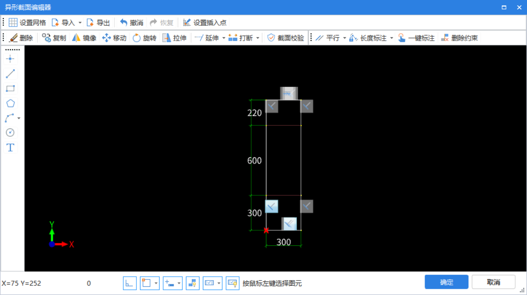Select the 旋转 rotate tool

pos(144,38)
